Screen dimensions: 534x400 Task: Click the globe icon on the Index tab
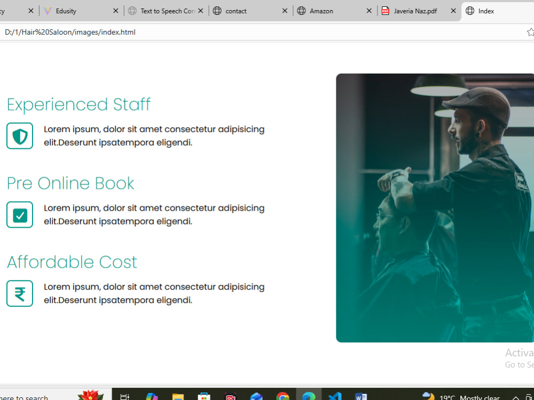pyautogui.click(x=469, y=11)
